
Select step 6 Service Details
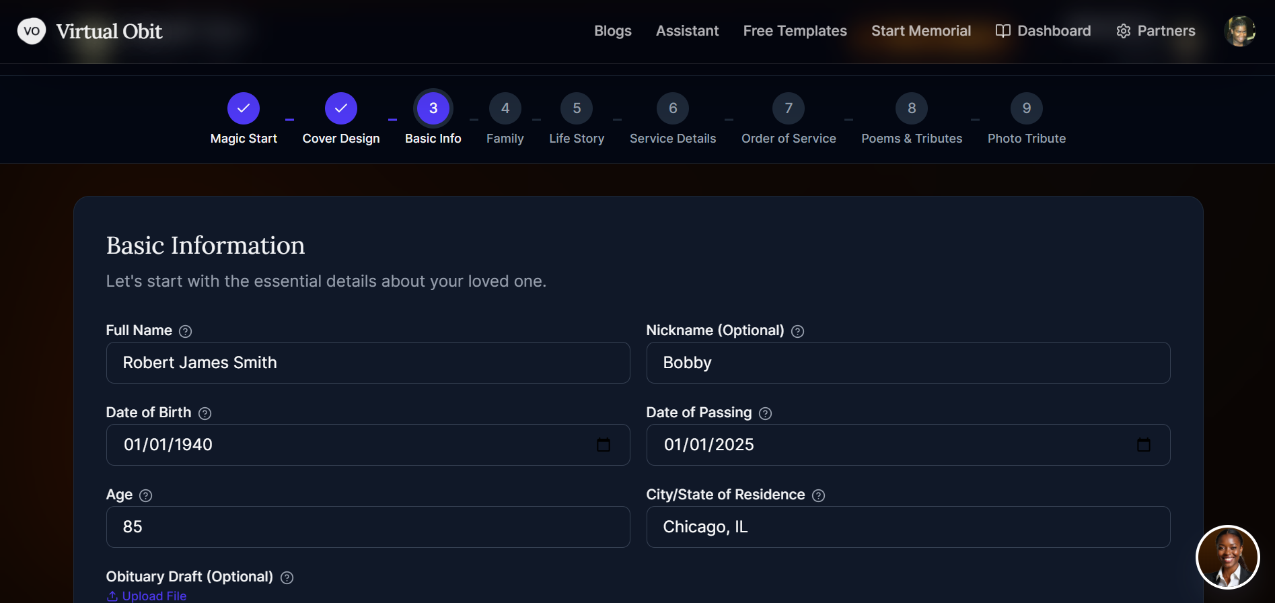673,108
